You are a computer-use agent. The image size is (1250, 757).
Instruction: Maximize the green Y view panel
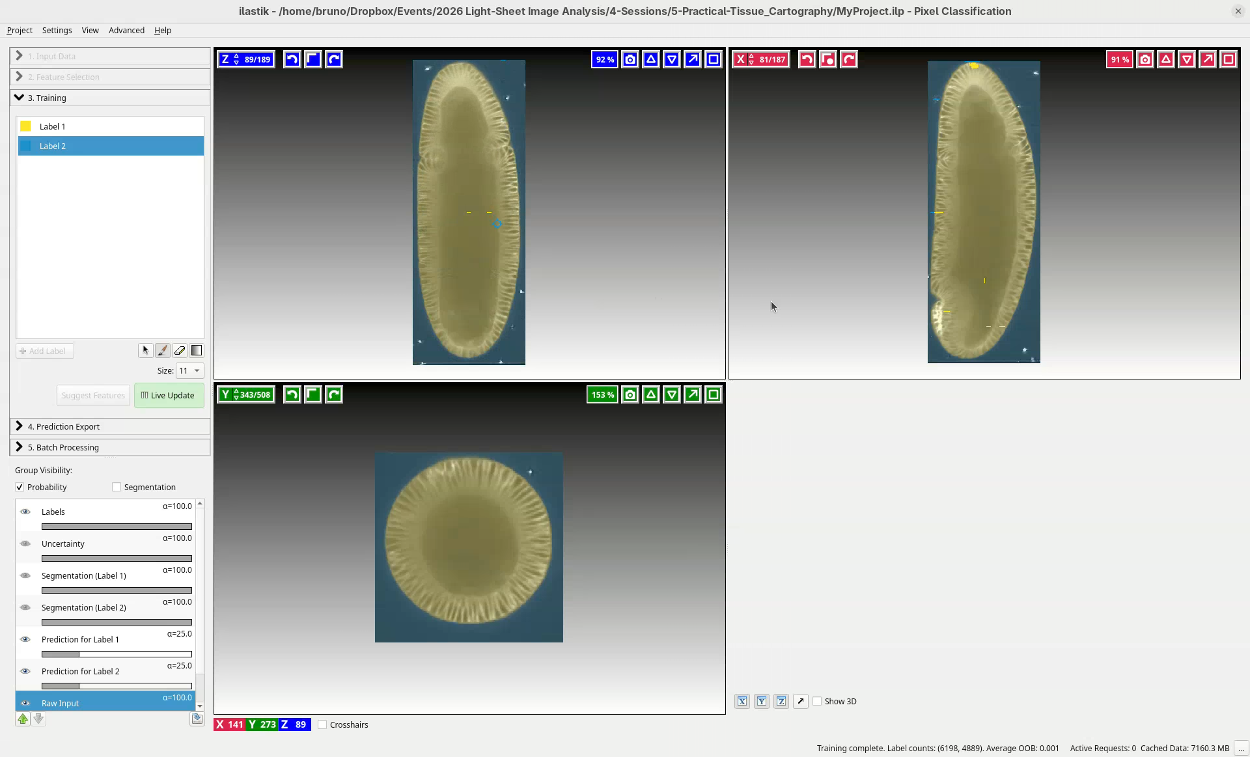coord(713,394)
